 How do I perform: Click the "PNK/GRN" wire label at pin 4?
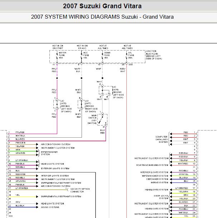pos(20,143)
